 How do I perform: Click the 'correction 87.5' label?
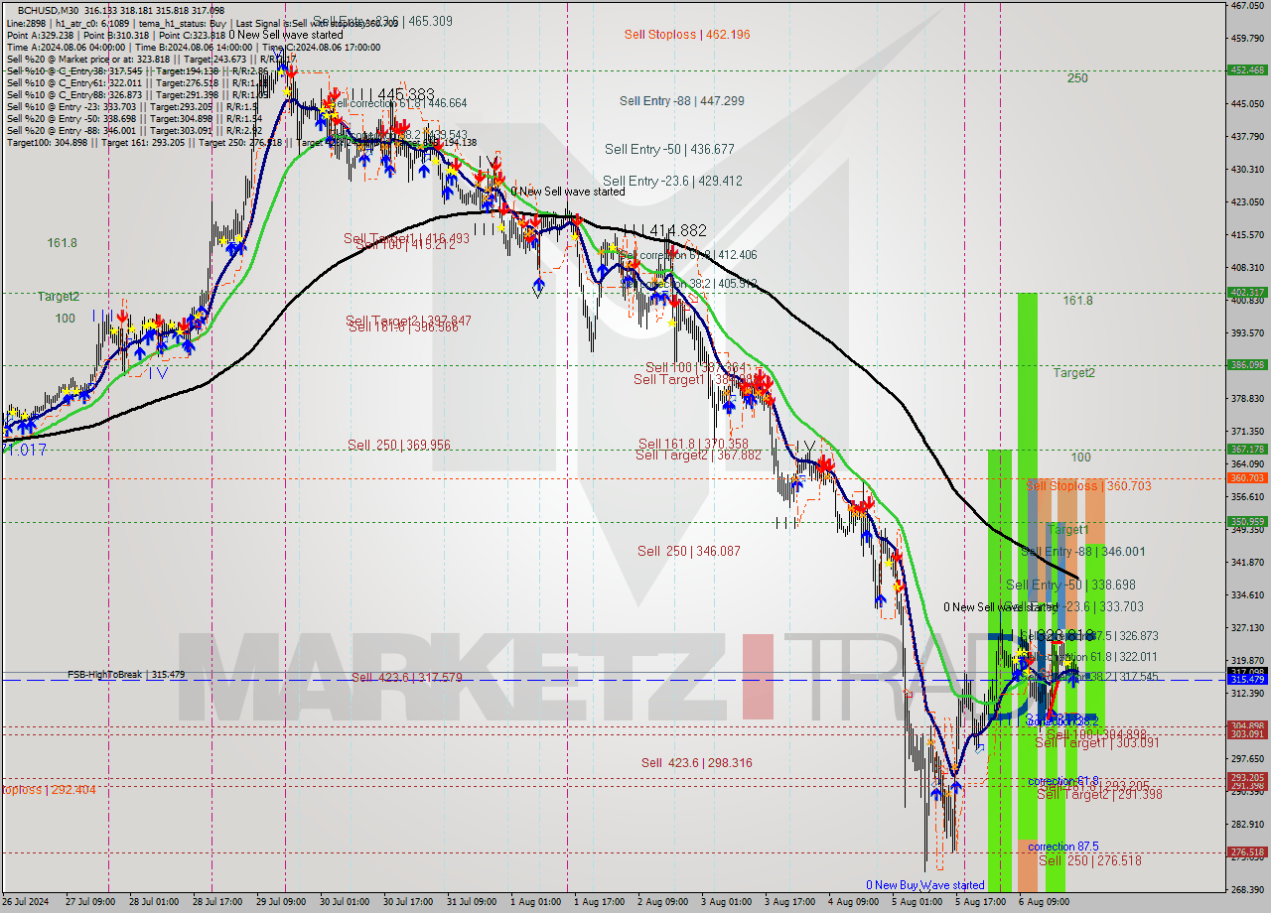coord(1063,847)
